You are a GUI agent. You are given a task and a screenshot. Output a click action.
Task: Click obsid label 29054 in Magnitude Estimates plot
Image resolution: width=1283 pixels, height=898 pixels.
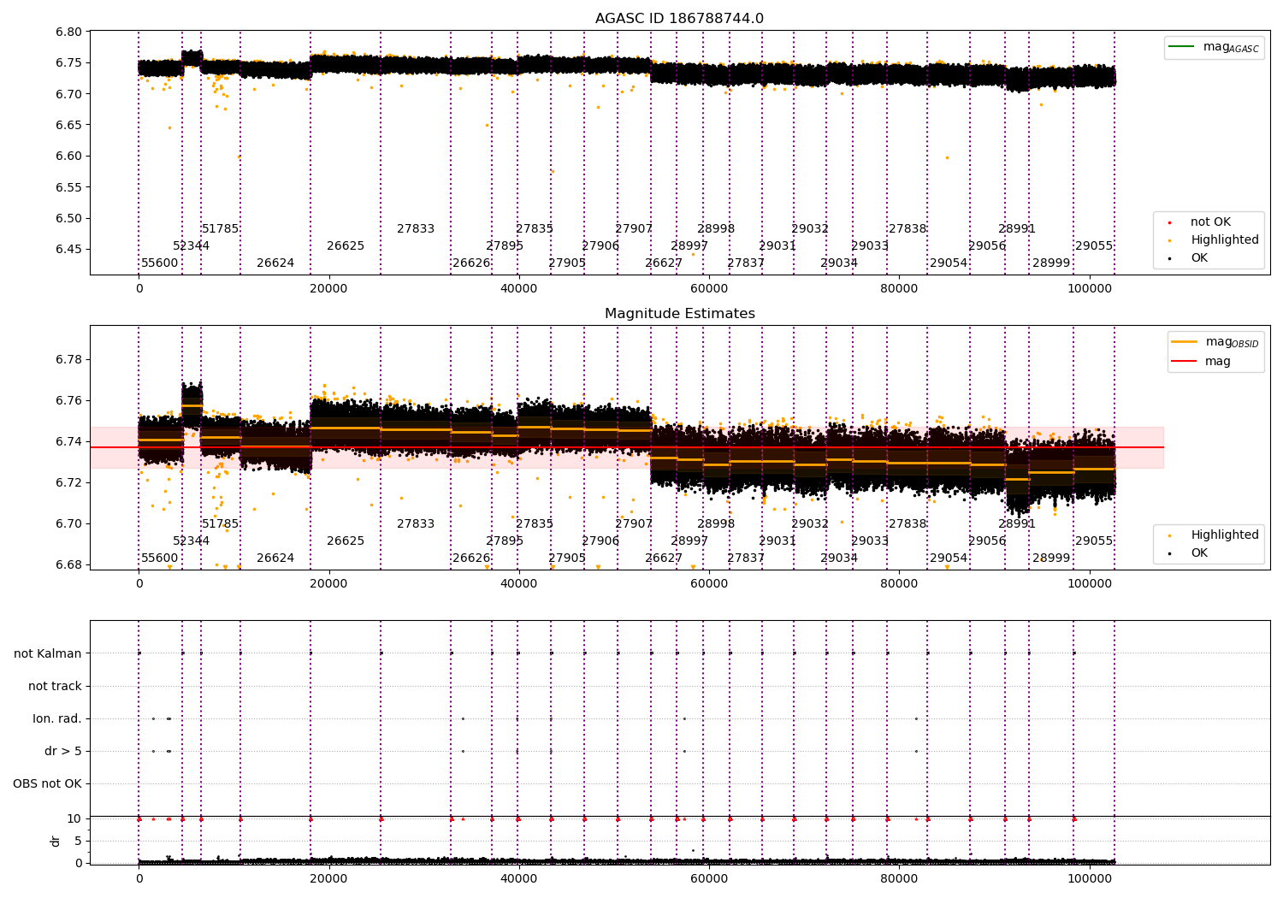coord(949,558)
